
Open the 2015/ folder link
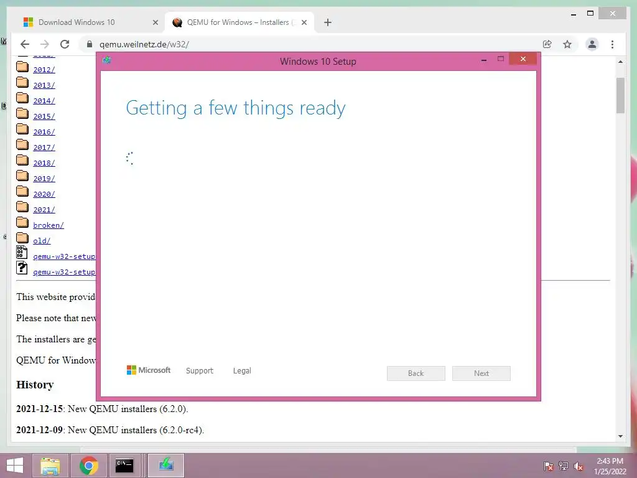pos(44,116)
